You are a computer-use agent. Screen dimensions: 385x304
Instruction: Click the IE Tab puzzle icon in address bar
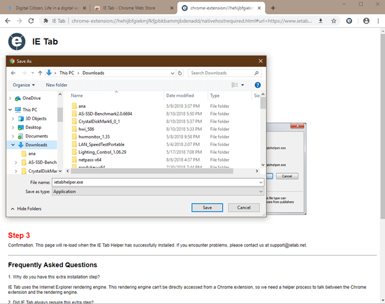coord(46,21)
